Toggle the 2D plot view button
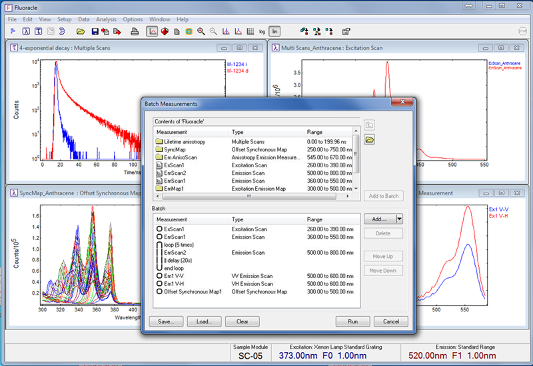Image resolution: width=533 pixels, height=366 pixels. coord(152,31)
